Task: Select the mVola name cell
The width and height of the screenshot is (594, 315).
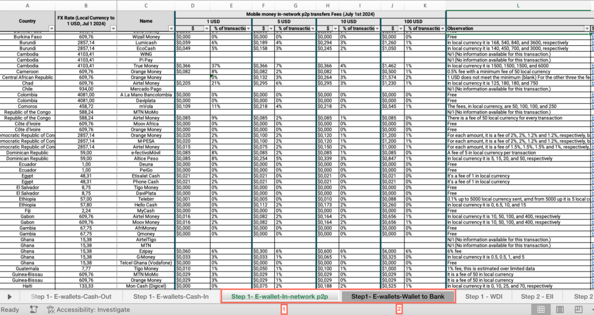Action: tap(146, 107)
